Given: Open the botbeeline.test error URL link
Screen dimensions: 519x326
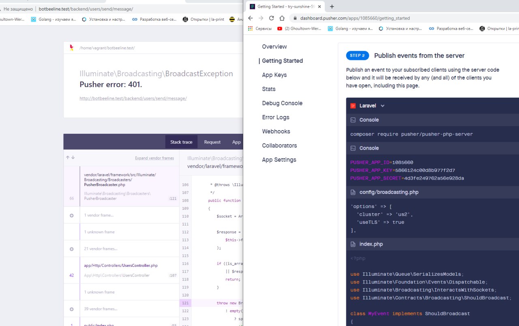Looking at the screenshot, I should click(133, 99).
